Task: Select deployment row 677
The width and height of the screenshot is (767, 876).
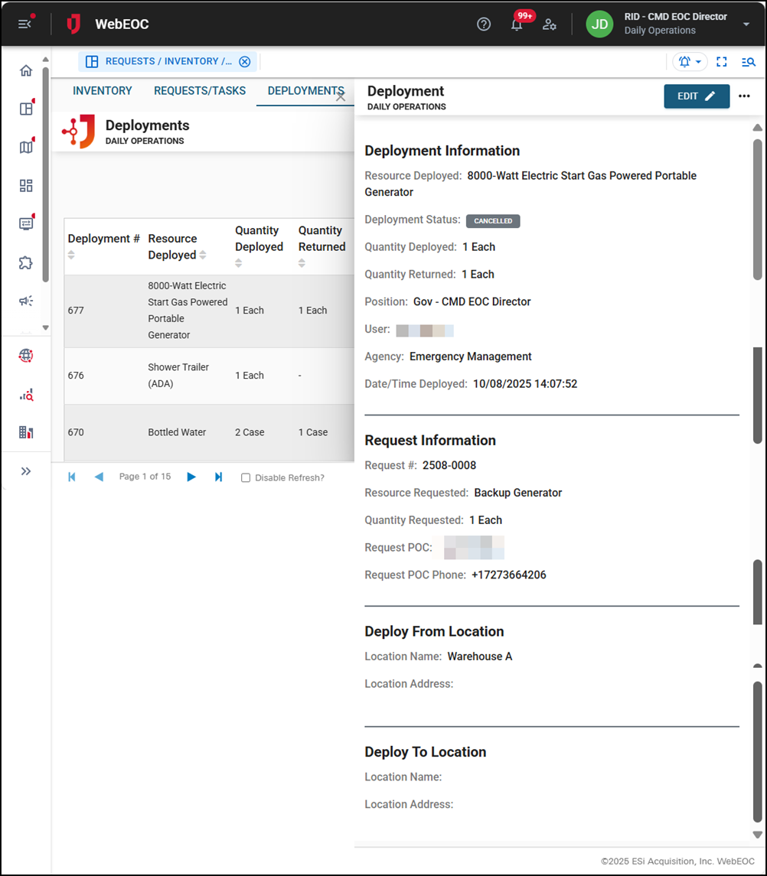Action: pyautogui.click(x=210, y=311)
